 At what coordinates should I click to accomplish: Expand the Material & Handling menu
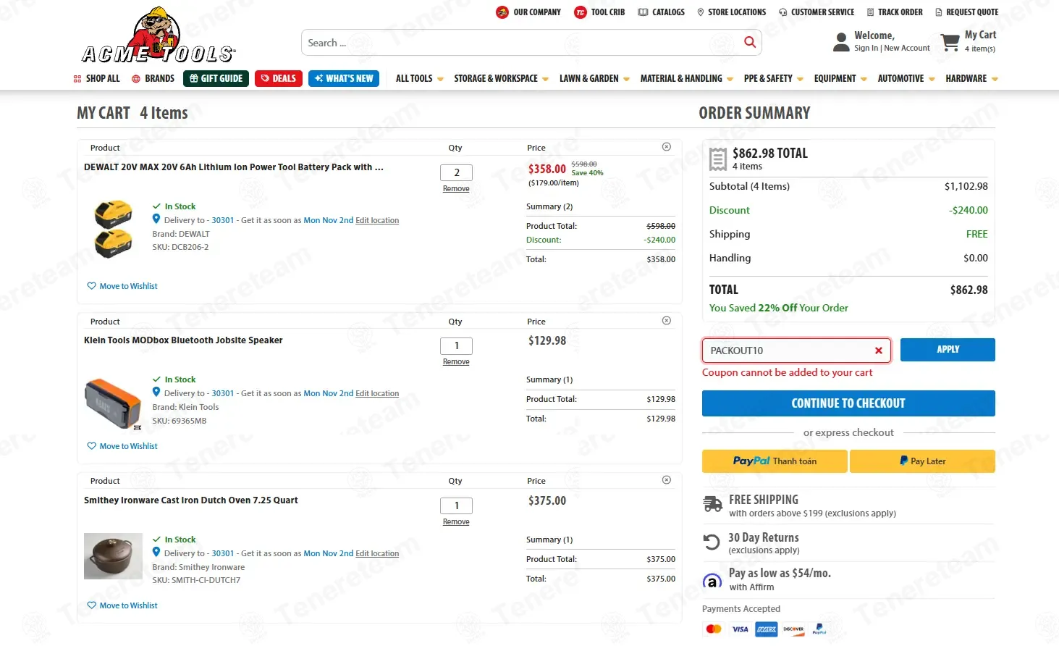(x=686, y=78)
